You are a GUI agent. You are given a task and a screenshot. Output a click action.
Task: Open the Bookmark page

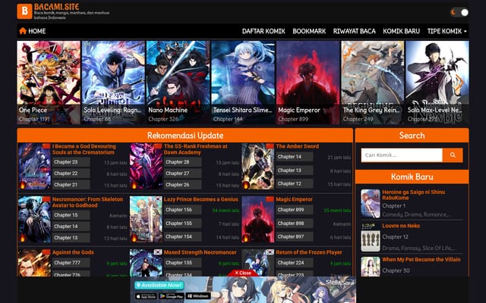[309, 31]
